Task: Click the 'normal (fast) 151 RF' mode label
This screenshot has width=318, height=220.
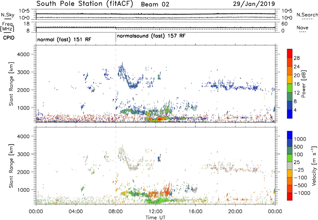Action: 64,39
